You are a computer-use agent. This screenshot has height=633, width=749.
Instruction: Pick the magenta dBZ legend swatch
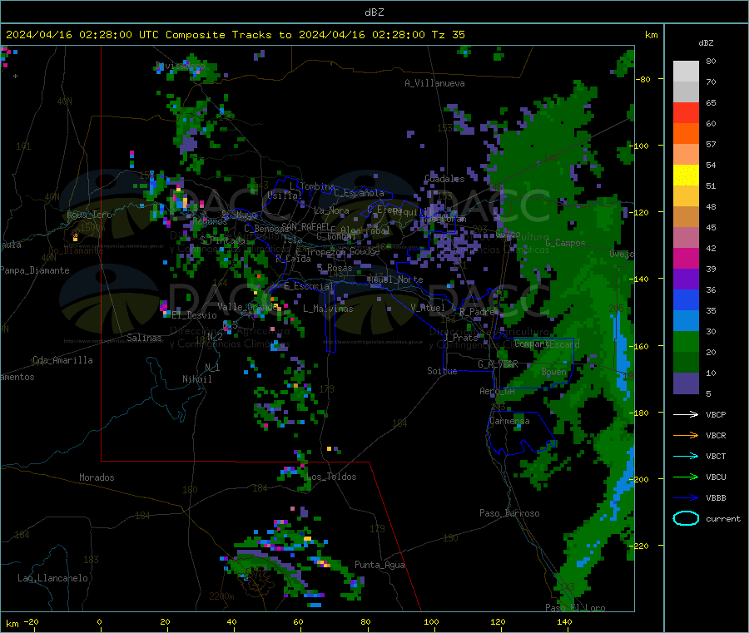tap(686, 258)
